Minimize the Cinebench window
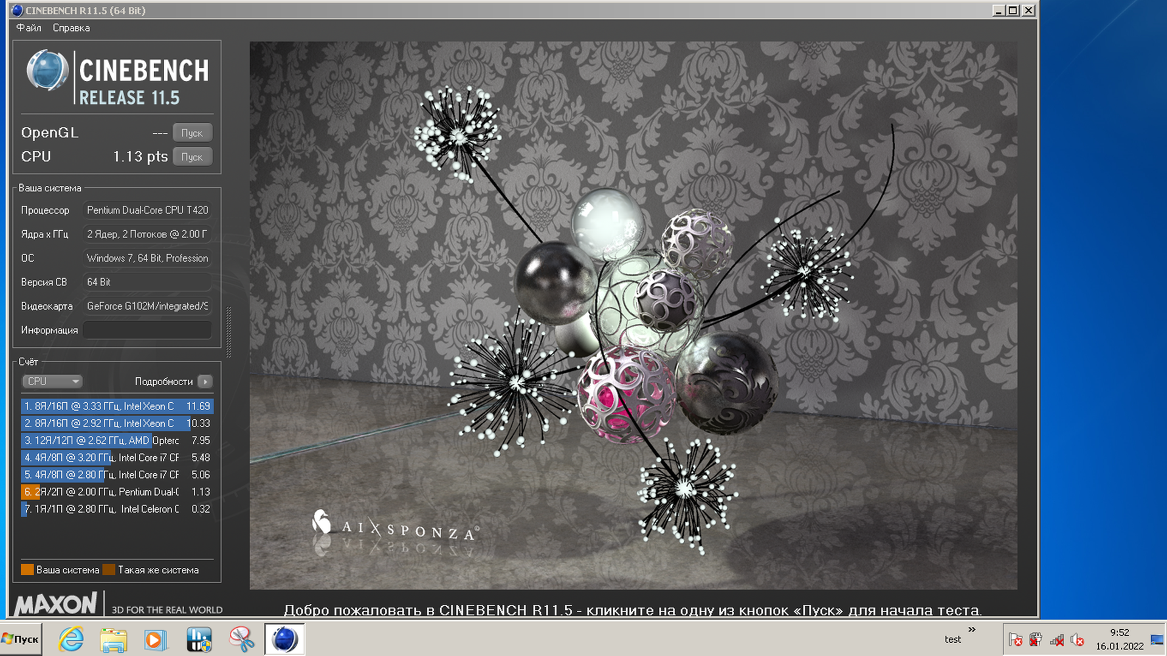 click(x=999, y=10)
